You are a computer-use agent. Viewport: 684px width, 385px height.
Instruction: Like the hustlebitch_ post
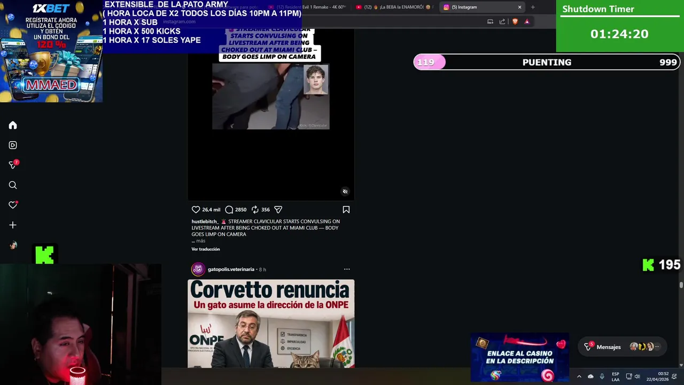click(196, 210)
